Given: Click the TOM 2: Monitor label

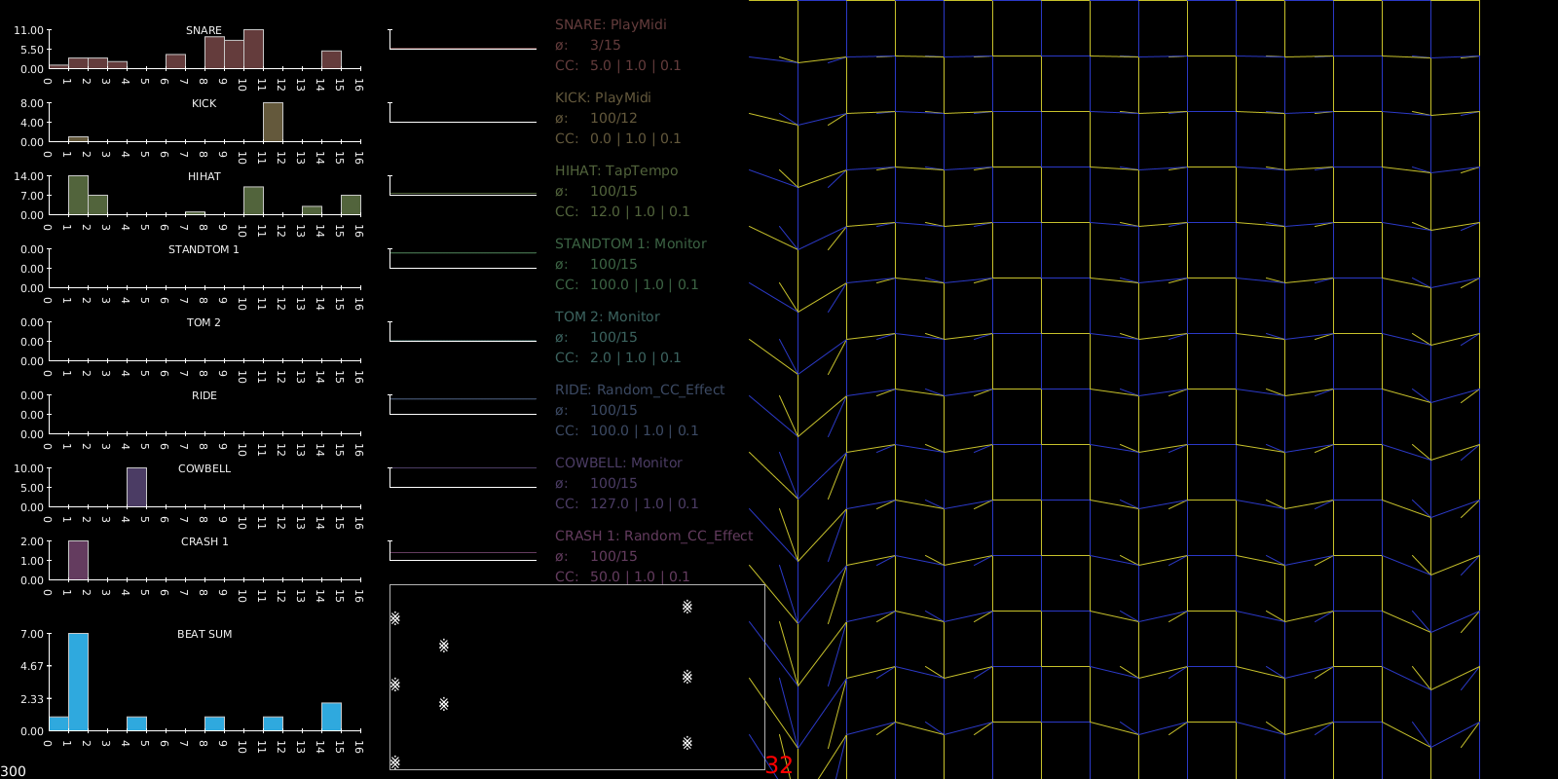Looking at the screenshot, I should (608, 316).
